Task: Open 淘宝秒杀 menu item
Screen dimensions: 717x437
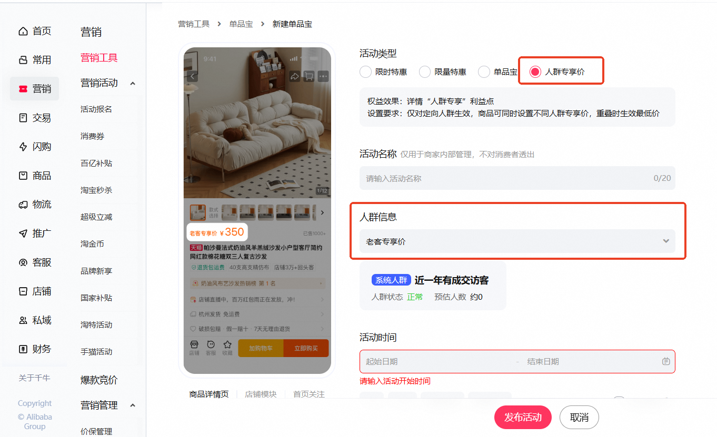Action: coord(96,190)
